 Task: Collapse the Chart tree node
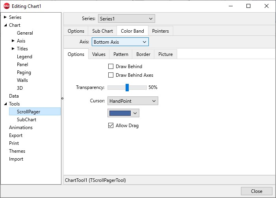pyautogui.click(x=6, y=25)
